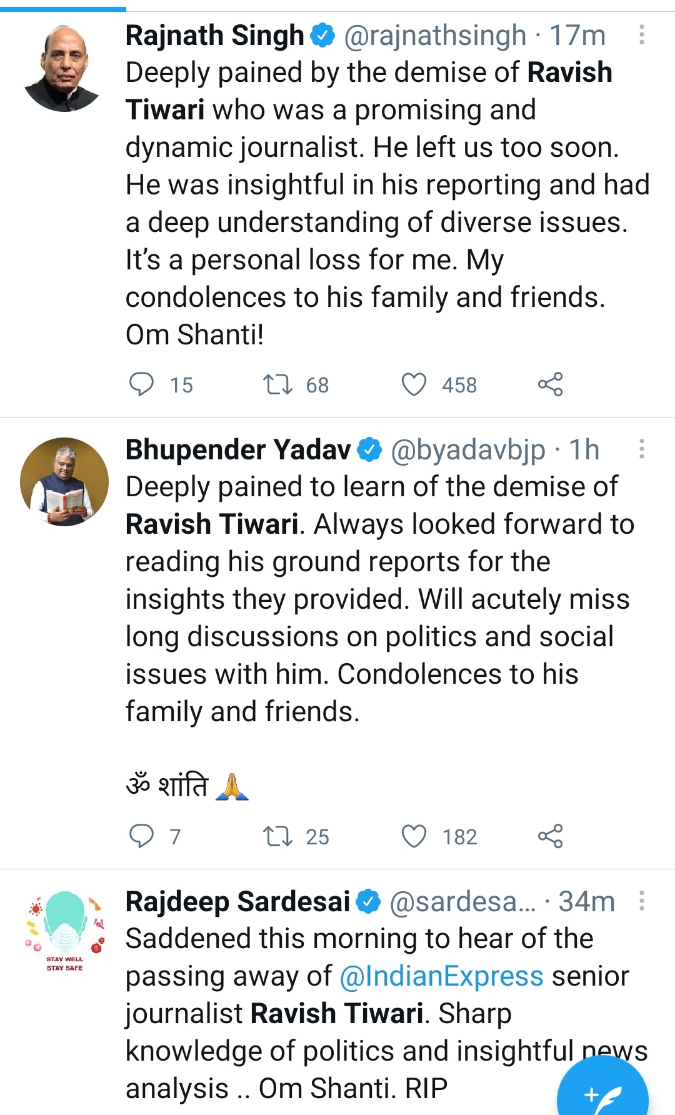Reply to Bhupender Yadav's tweet
Viewport: 675px width, 1115px height.
point(141,836)
